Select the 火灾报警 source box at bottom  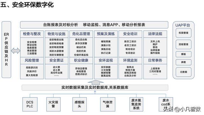coord(53,104)
